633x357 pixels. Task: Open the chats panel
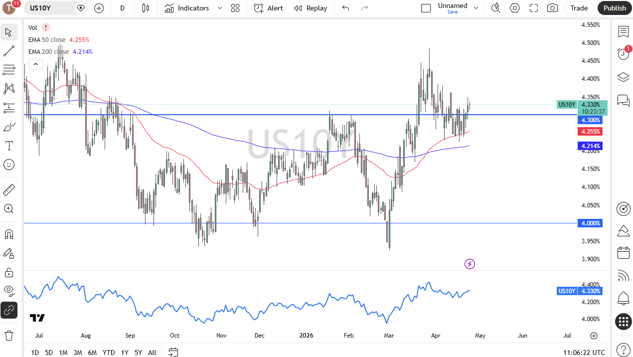click(623, 100)
